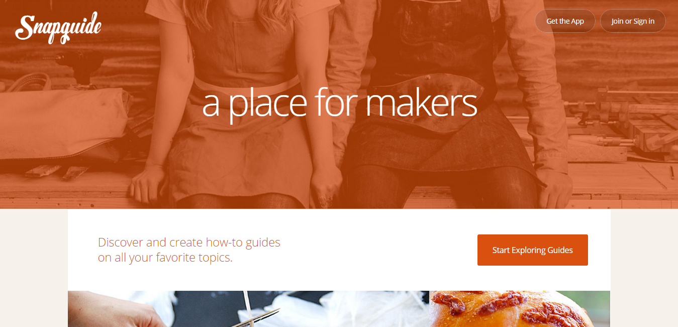Image resolution: width=678 pixels, height=327 pixels.
Task: Click the Start Exploring Guides button
Action: (533, 250)
